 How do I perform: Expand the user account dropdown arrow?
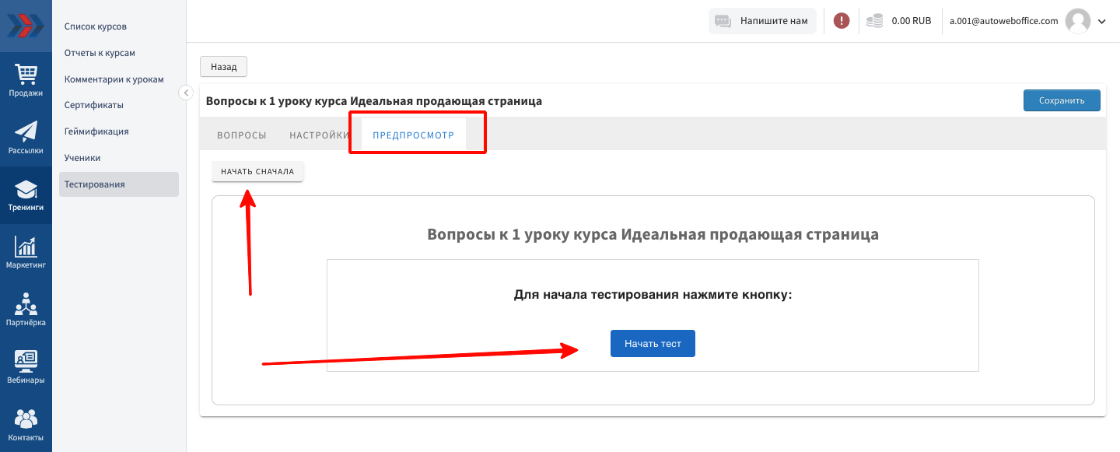[1101, 22]
